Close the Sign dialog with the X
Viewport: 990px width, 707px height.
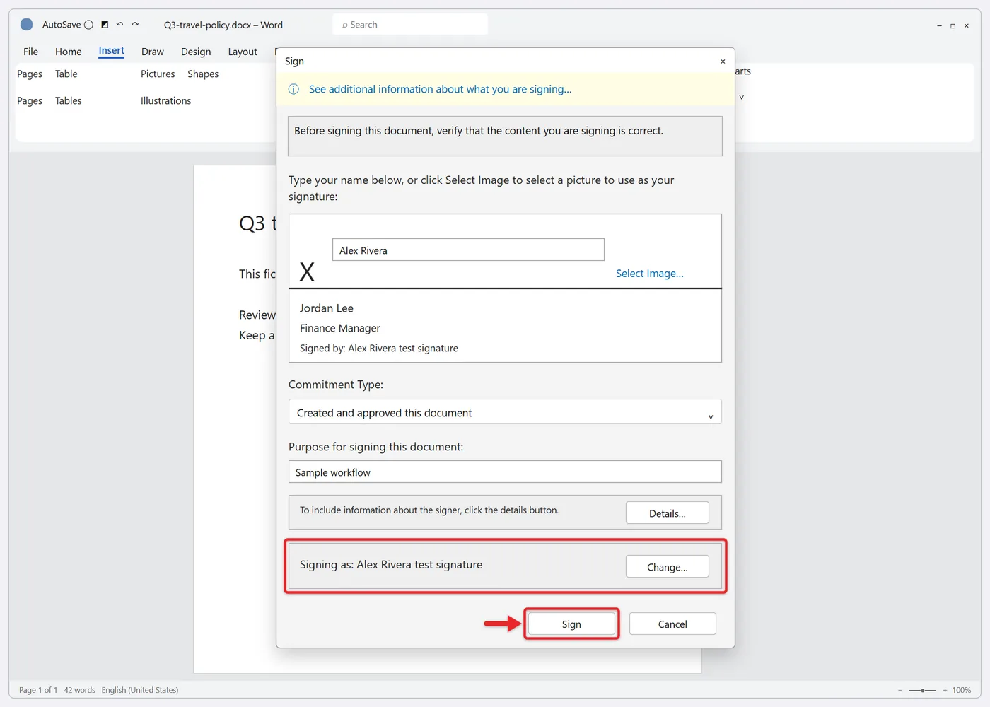point(723,62)
